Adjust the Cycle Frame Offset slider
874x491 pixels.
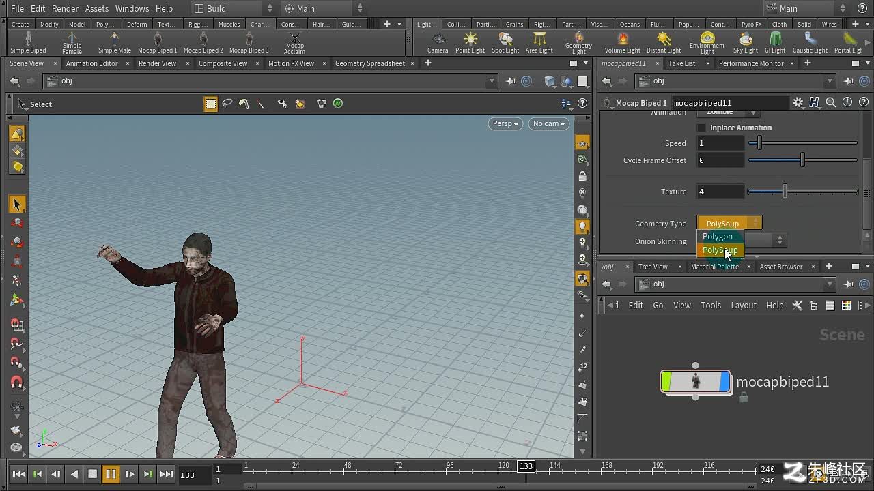point(803,160)
